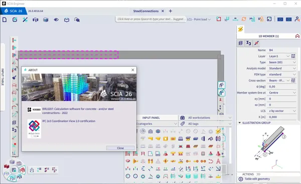Close the SteelConnections tab
The width and height of the screenshot is (301, 184).
tap(163, 11)
